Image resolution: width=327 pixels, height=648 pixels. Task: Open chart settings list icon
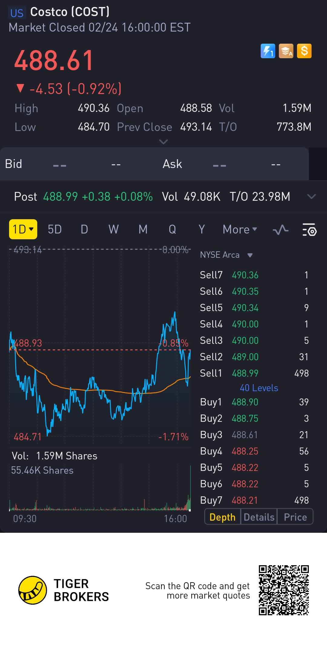309,230
